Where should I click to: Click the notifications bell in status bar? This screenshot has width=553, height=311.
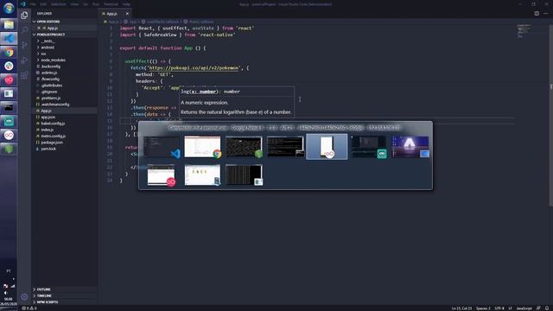tap(547, 308)
